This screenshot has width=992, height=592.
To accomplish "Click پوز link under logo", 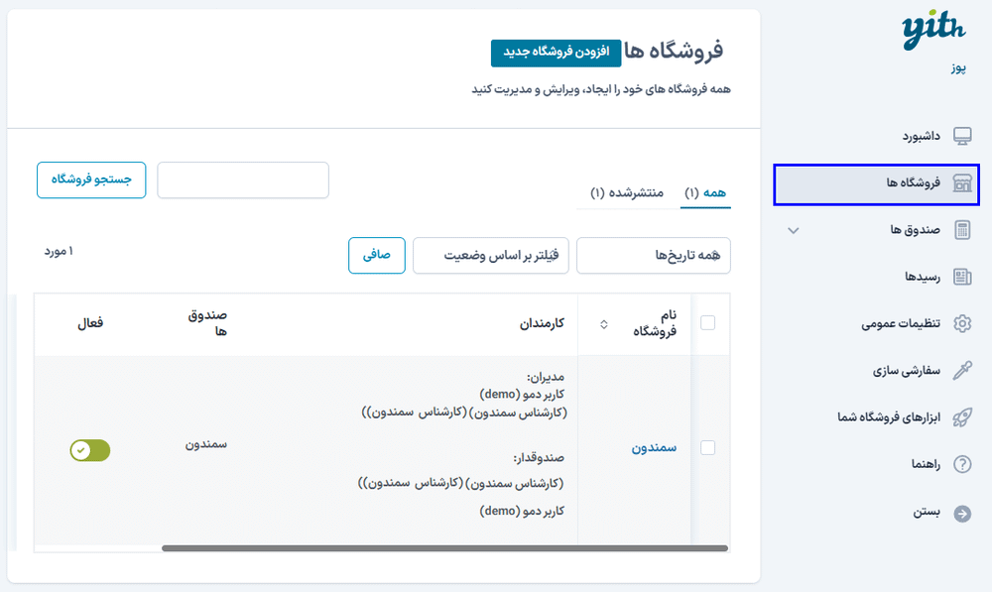I will coord(958,67).
